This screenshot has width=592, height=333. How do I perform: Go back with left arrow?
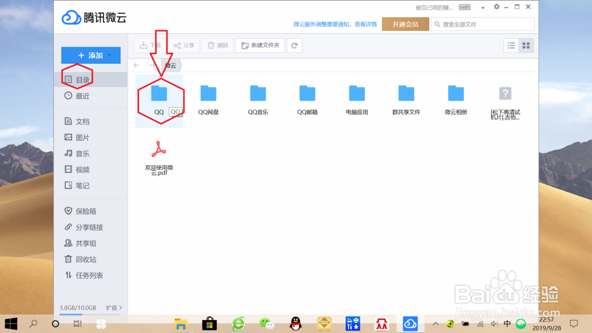coord(136,65)
